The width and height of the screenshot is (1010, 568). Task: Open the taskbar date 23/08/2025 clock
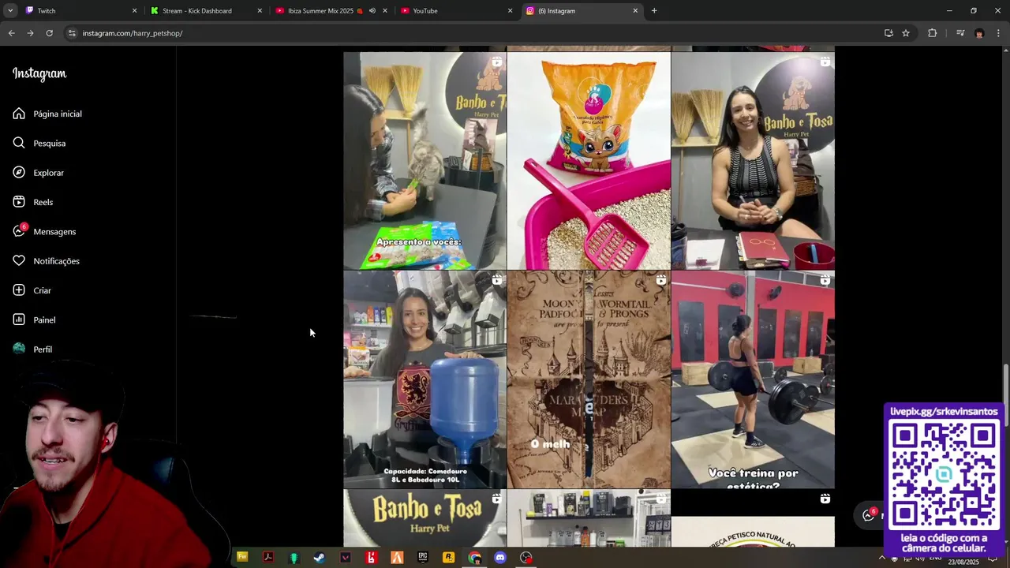point(963,562)
